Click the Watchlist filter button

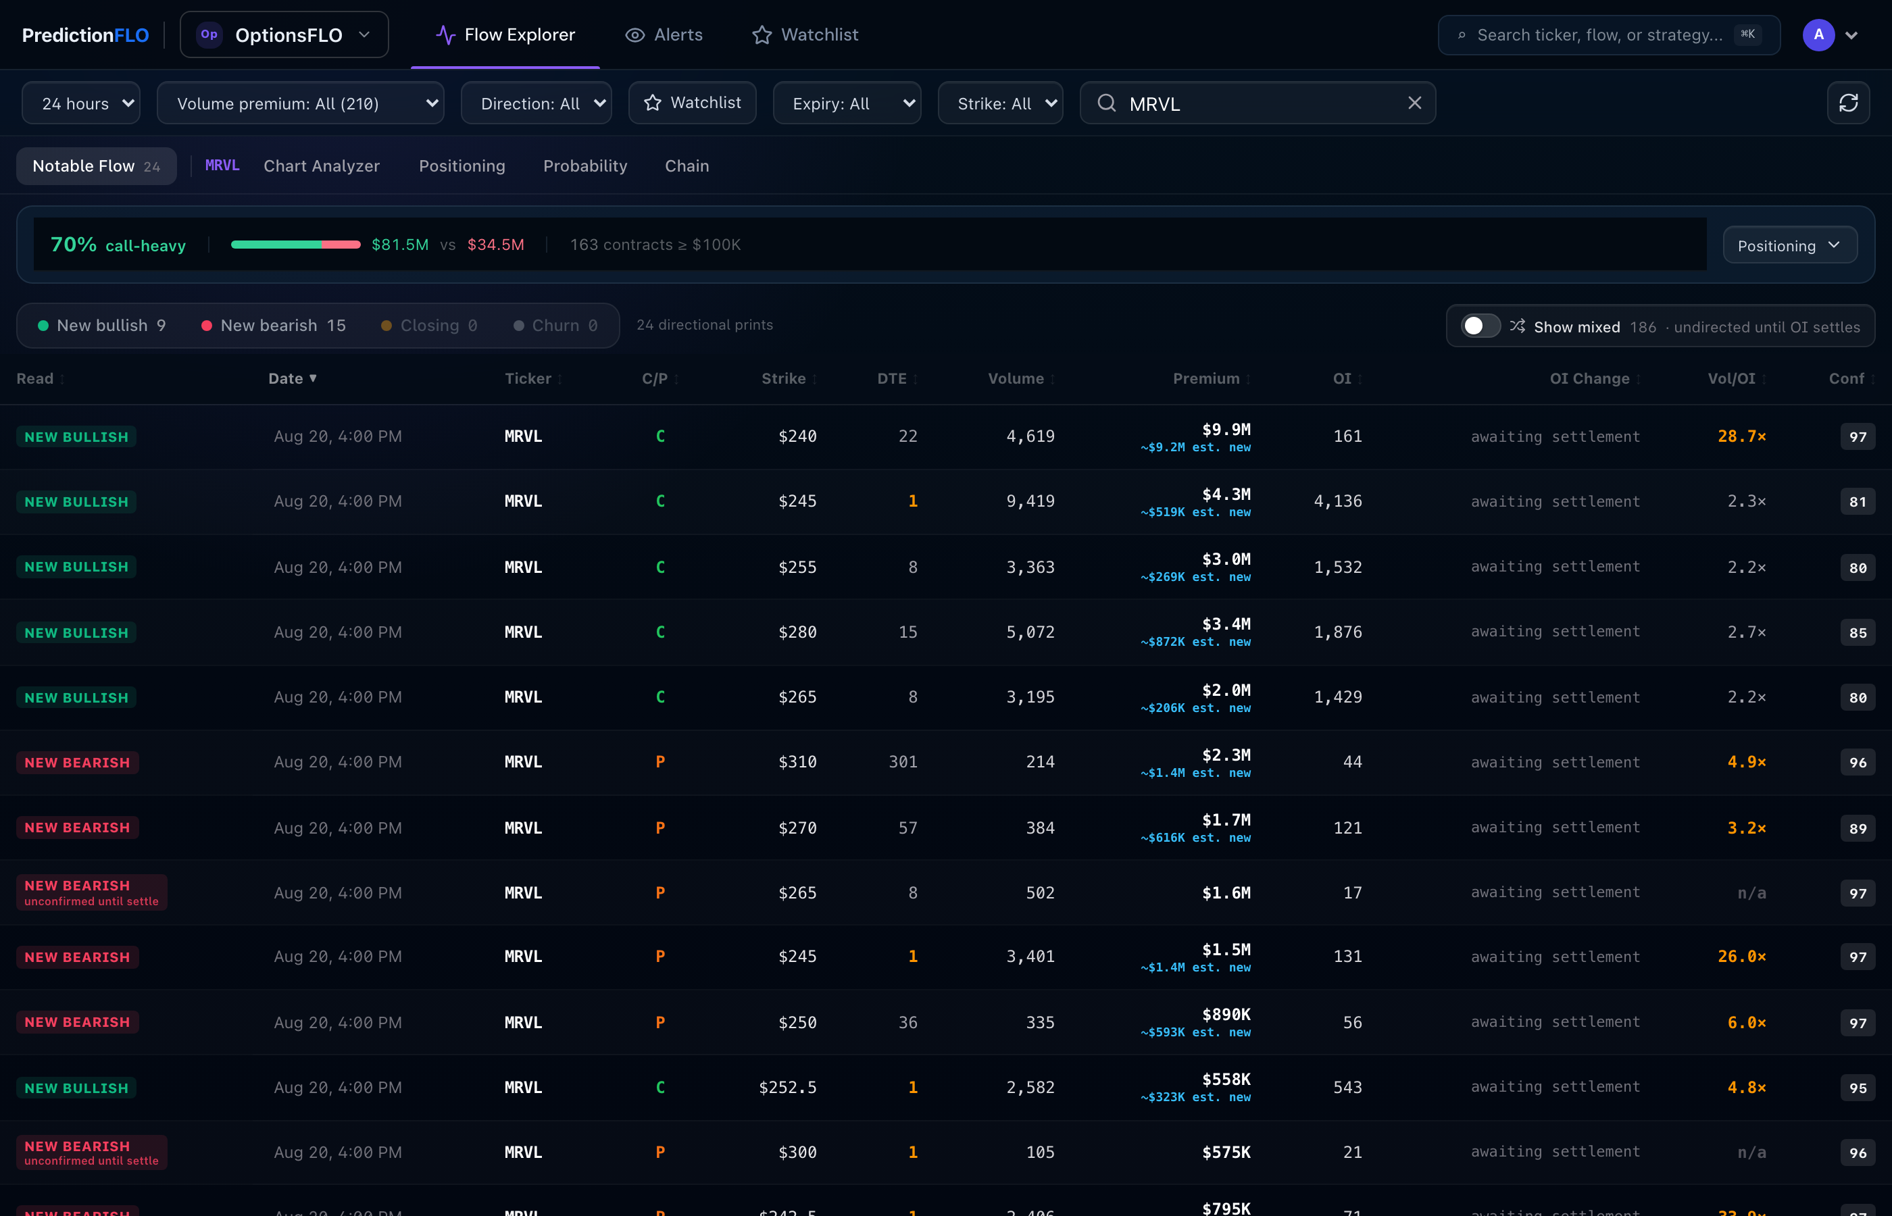[692, 103]
